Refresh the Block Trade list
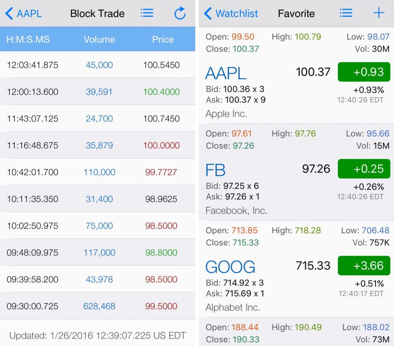The image size is (394, 346). (x=180, y=13)
